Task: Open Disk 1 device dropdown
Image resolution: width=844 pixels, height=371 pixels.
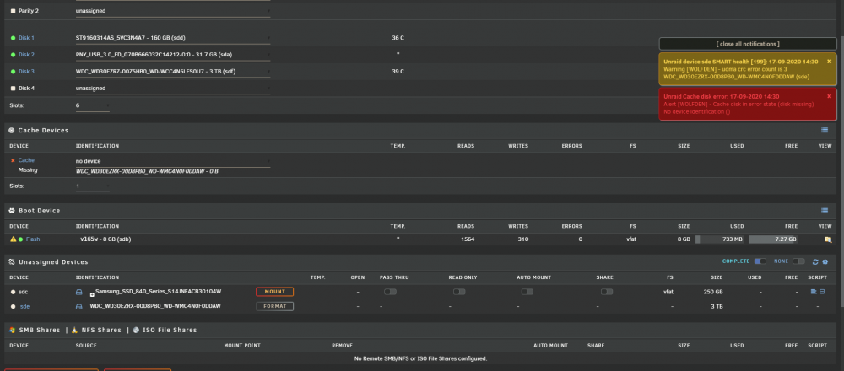Action: point(173,38)
